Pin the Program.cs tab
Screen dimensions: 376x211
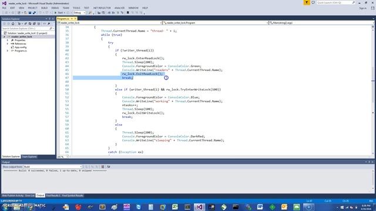72,19
